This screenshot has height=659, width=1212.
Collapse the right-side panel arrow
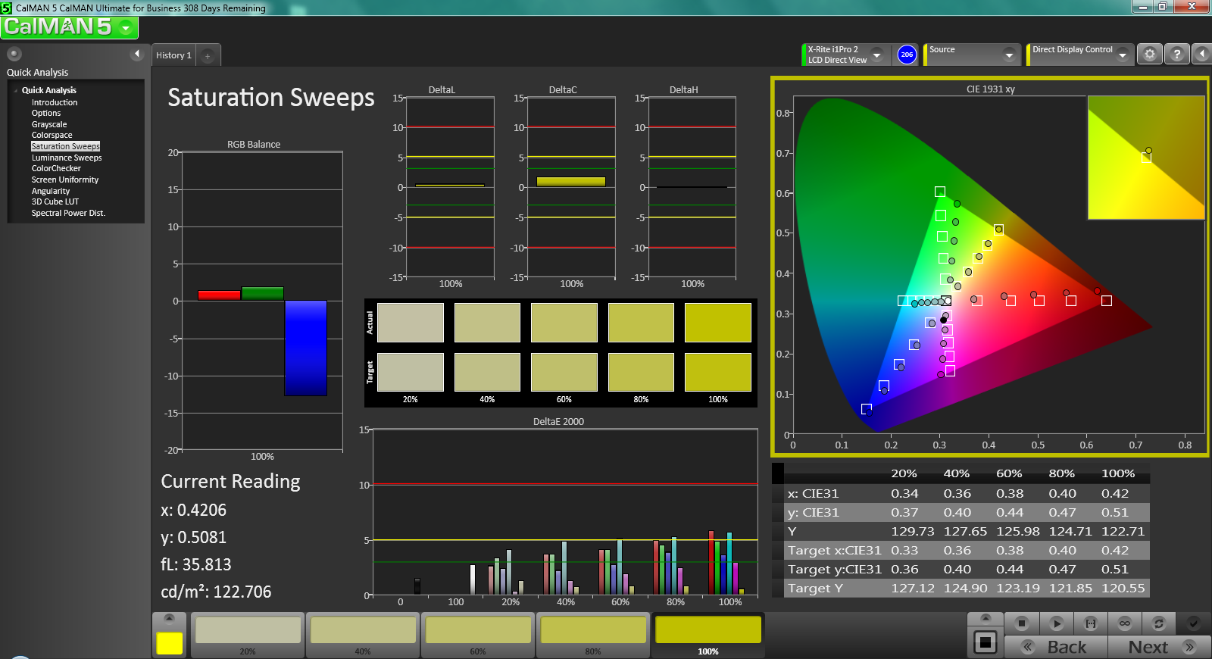click(1202, 55)
